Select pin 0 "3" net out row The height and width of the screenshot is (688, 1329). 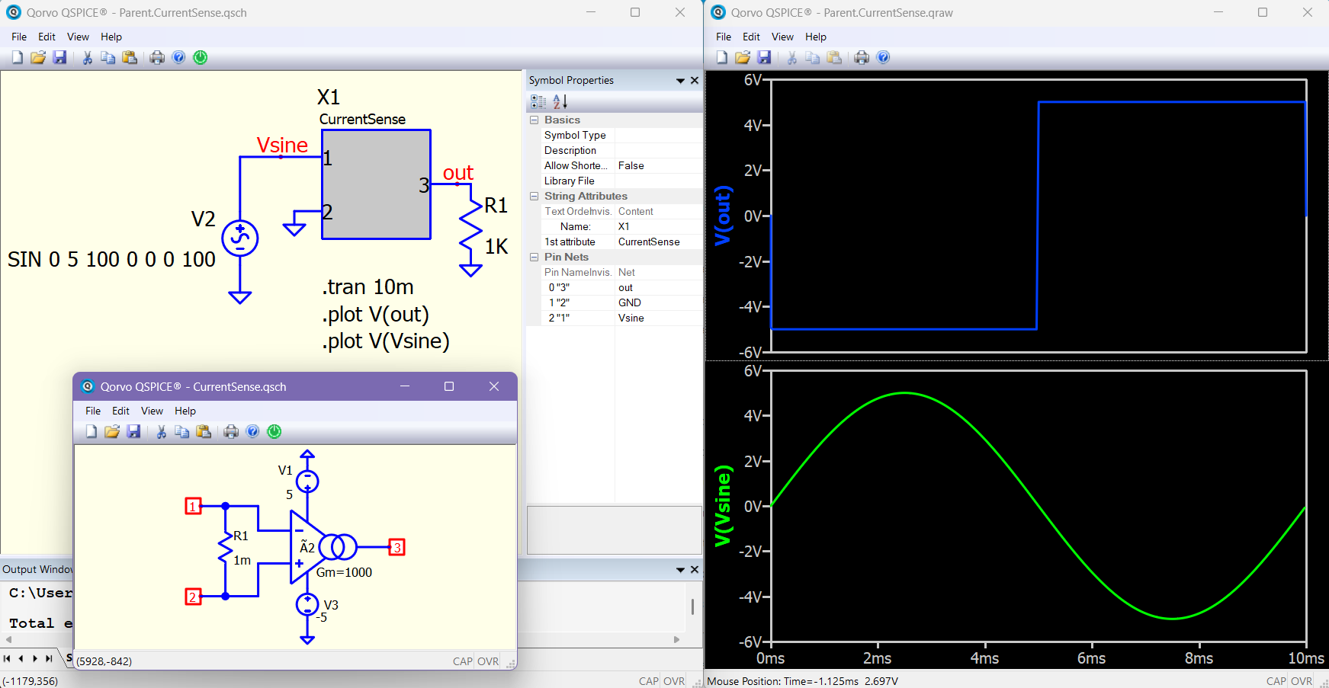tap(621, 287)
